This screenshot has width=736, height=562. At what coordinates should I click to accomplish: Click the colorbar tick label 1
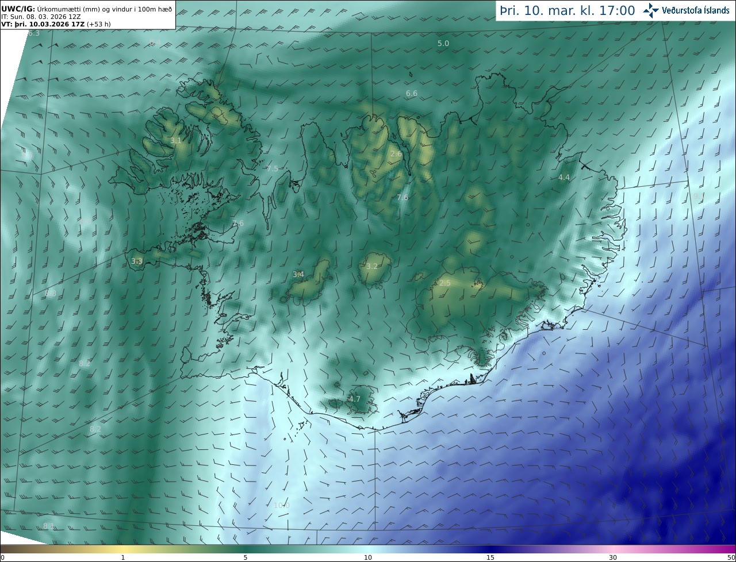[x=123, y=557]
